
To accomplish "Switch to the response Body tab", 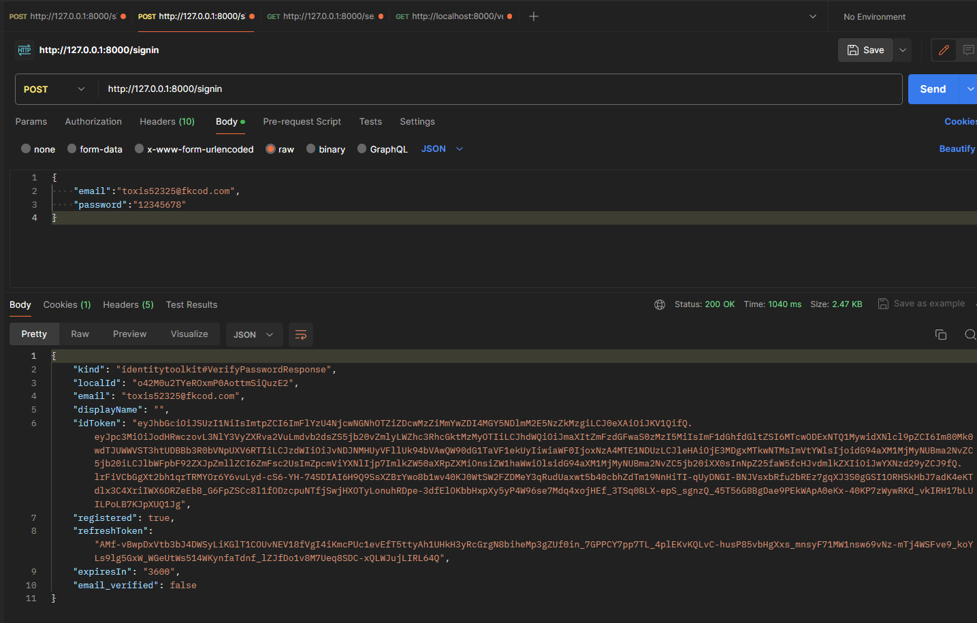I will pos(20,304).
